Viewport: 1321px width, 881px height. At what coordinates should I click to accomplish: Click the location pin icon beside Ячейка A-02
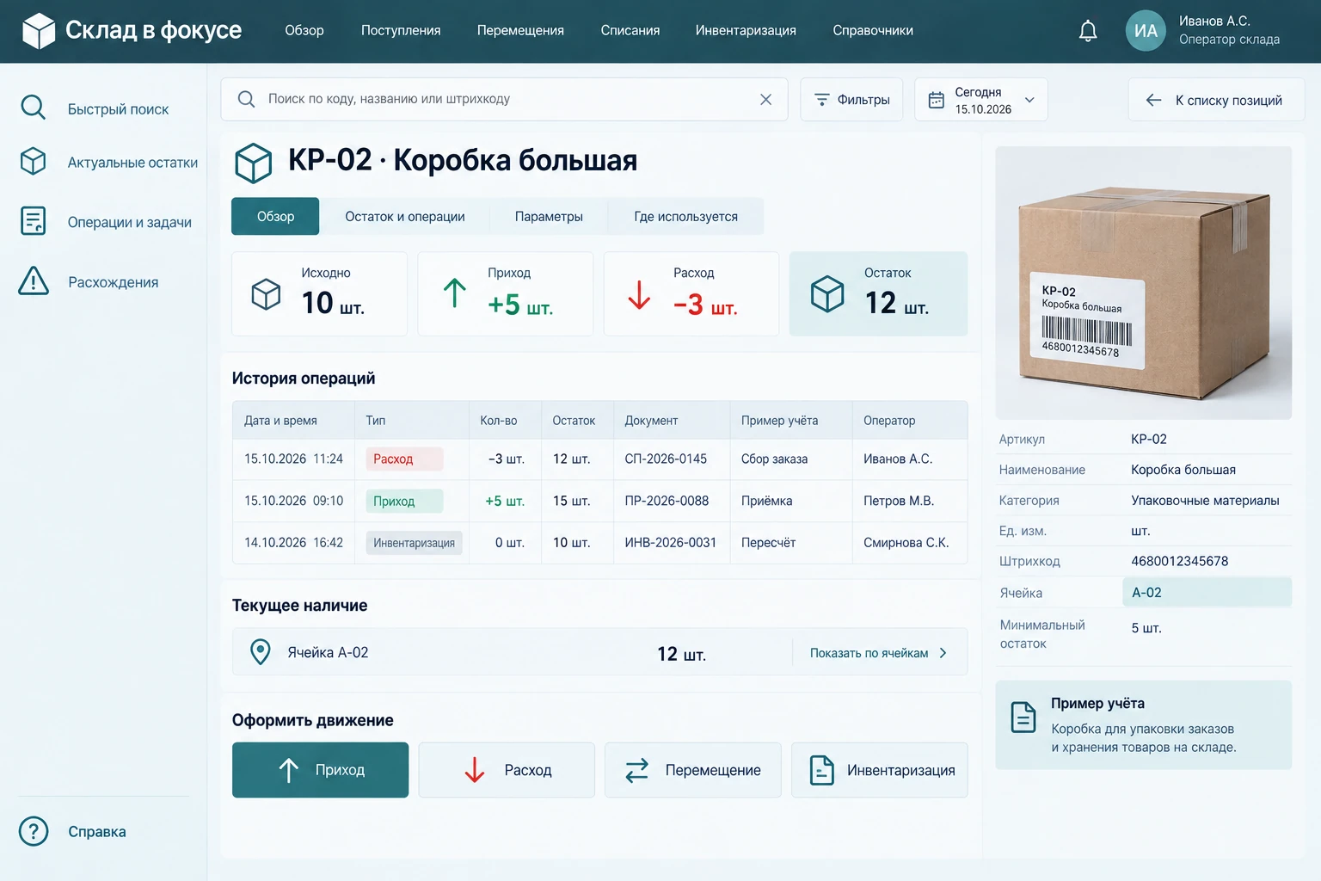coord(260,652)
